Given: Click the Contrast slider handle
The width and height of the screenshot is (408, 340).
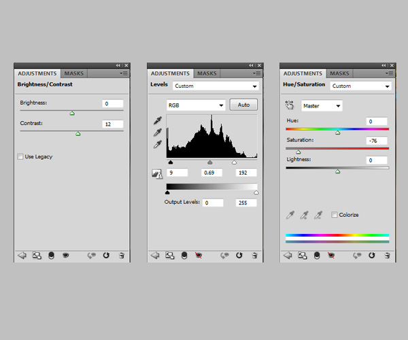Looking at the screenshot, I should click(78, 134).
